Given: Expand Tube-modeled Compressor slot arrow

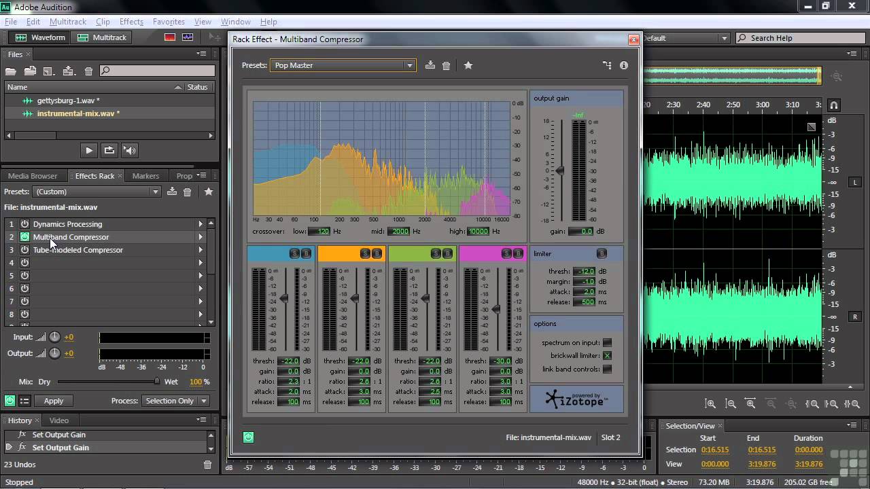Looking at the screenshot, I should click(201, 250).
